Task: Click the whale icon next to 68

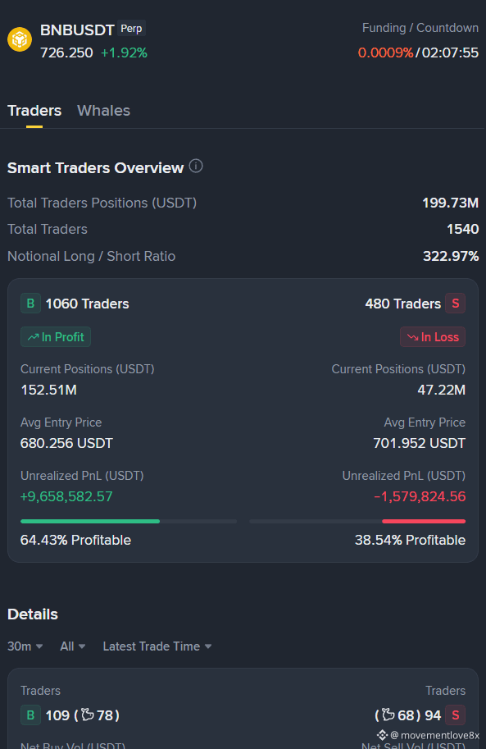Action: click(388, 715)
